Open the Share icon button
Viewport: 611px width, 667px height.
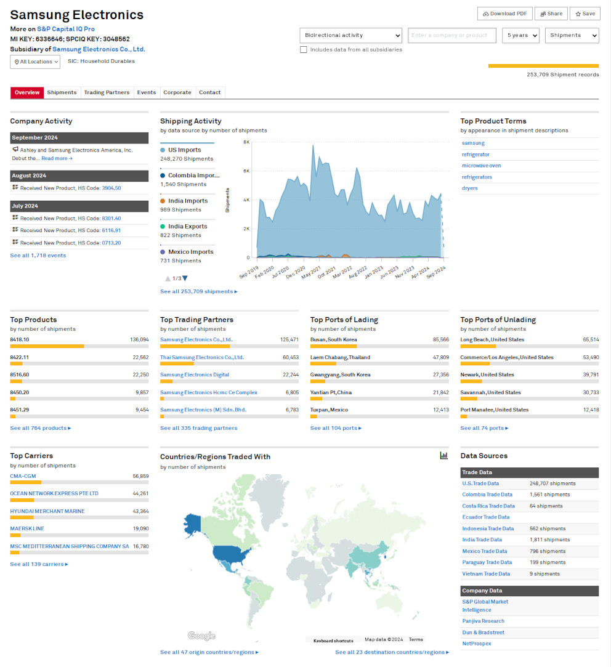pyautogui.click(x=542, y=13)
